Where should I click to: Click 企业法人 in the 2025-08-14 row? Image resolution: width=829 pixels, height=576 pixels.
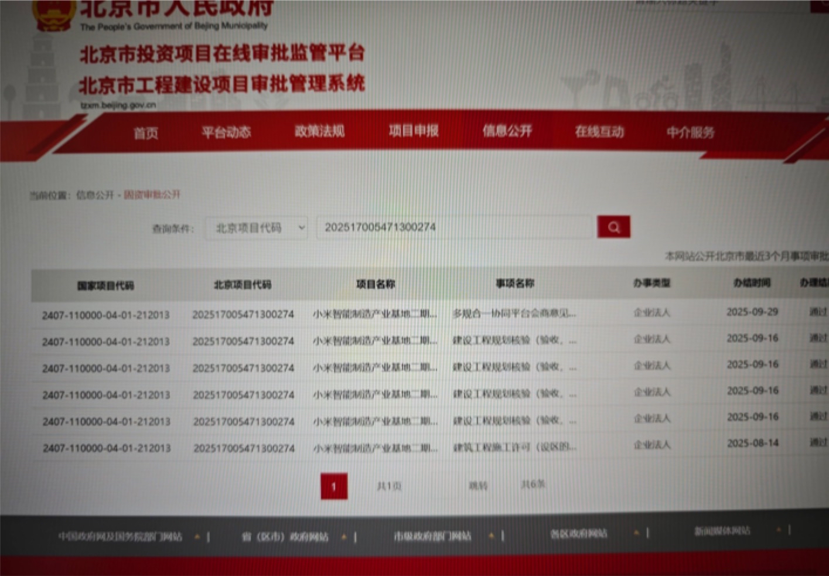point(651,445)
